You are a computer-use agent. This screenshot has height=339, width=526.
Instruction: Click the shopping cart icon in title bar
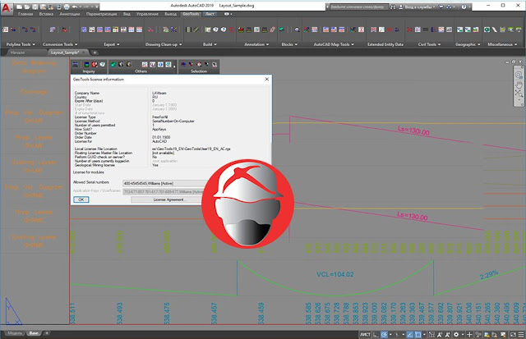click(x=441, y=7)
